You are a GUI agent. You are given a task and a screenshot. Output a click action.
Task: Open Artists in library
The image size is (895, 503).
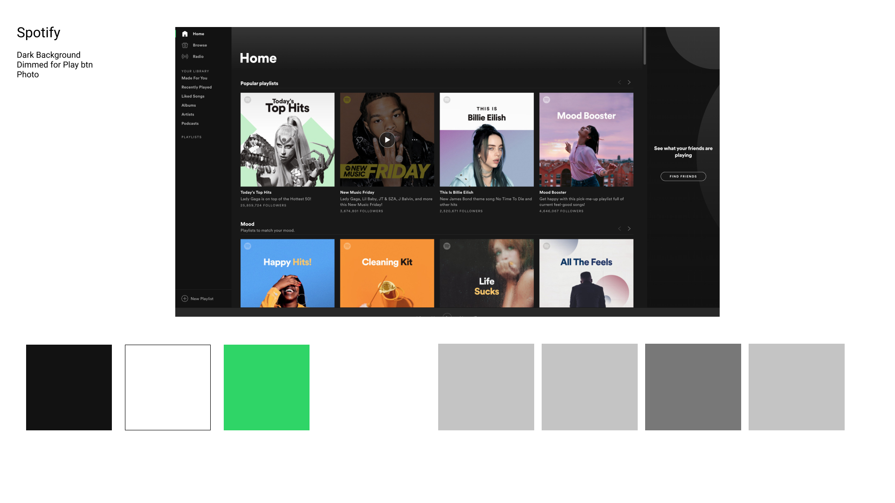(188, 115)
